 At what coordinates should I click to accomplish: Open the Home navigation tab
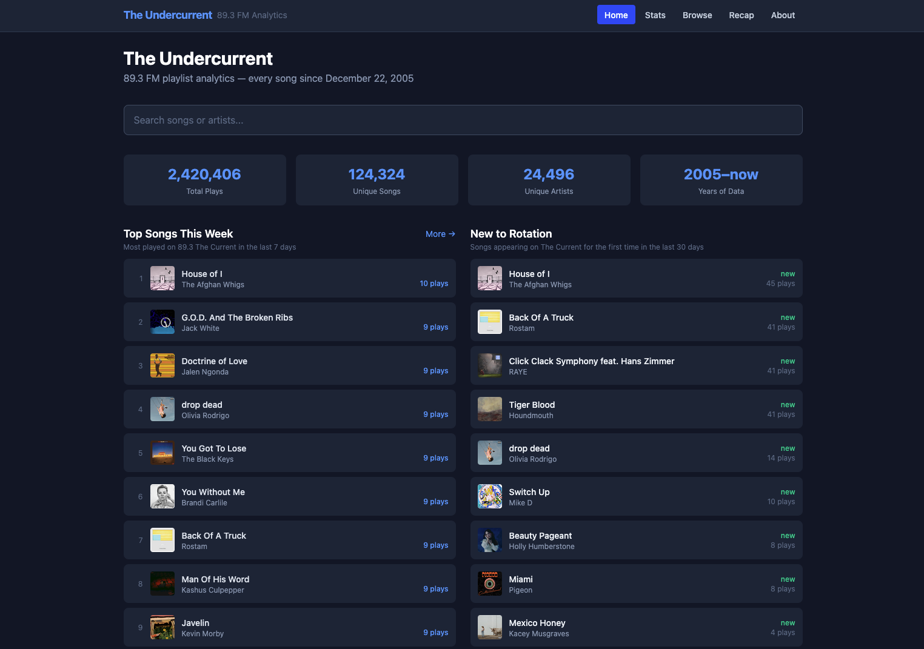coord(616,15)
